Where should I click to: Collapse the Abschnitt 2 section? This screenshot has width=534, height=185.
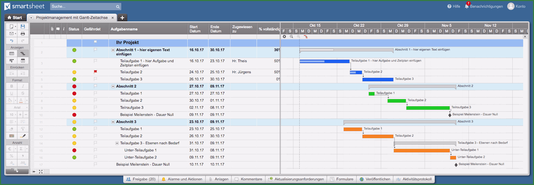click(113, 86)
